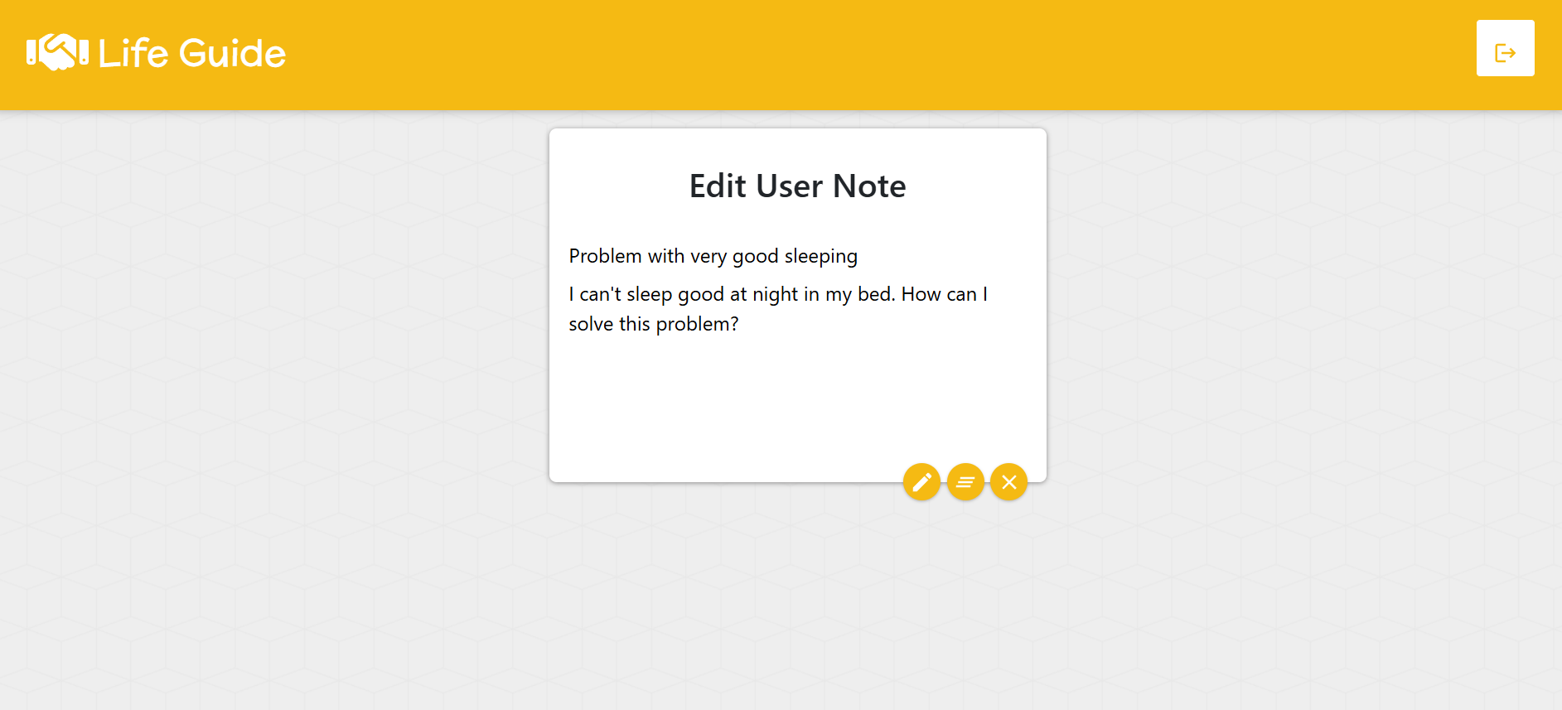Click the word 'Note' in the card heading
The image size is (1562, 710).
click(868, 186)
